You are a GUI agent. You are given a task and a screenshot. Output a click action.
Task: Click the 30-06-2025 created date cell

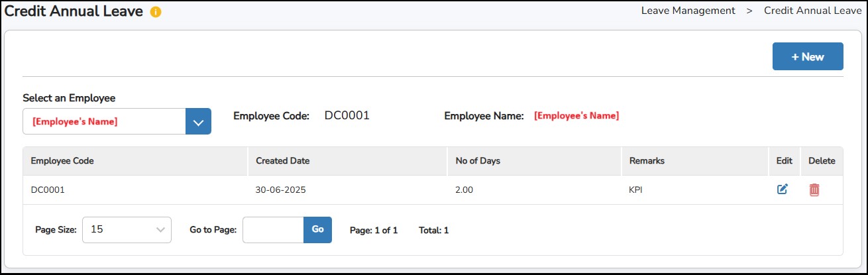pos(280,190)
